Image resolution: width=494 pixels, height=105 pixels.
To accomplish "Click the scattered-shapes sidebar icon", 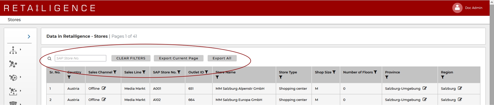I will pos(13,91).
